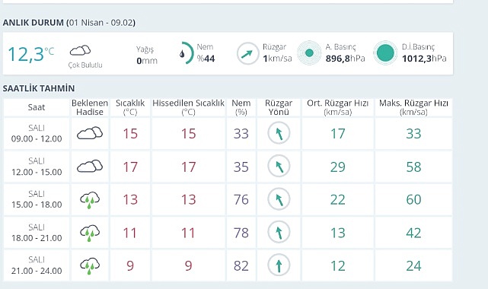
Task: Click the Hissedilen Sıcaklık column header
Action: point(188,107)
